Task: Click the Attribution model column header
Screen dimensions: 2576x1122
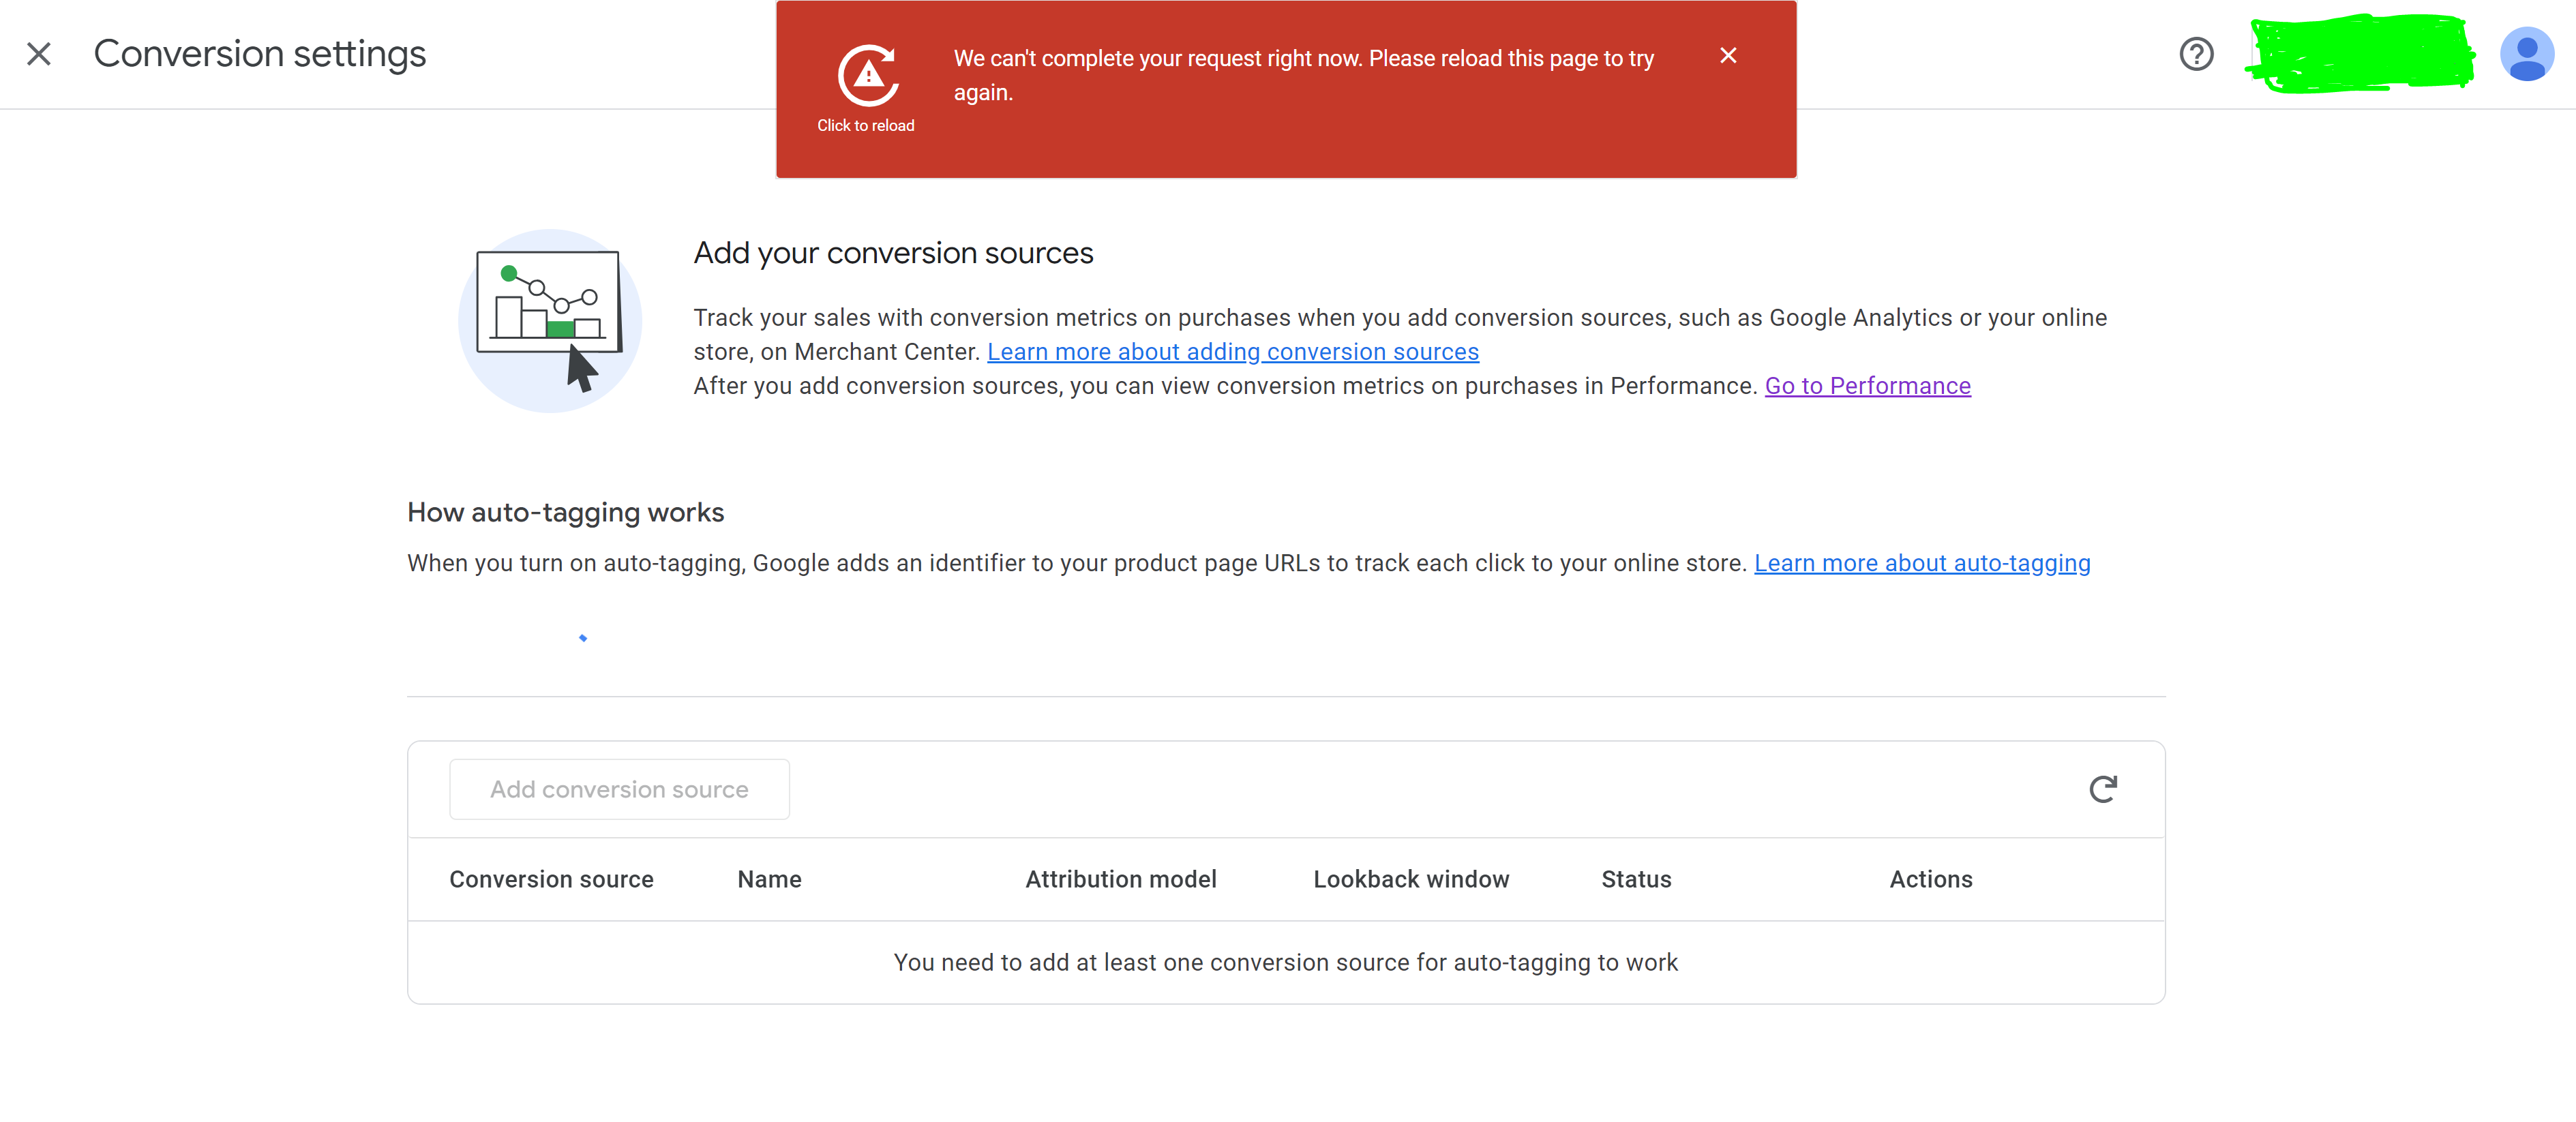Action: pyautogui.click(x=1120, y=879)
